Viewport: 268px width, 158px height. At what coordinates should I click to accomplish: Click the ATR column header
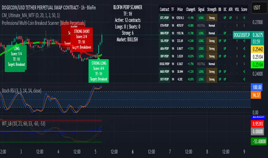point(231,9)
